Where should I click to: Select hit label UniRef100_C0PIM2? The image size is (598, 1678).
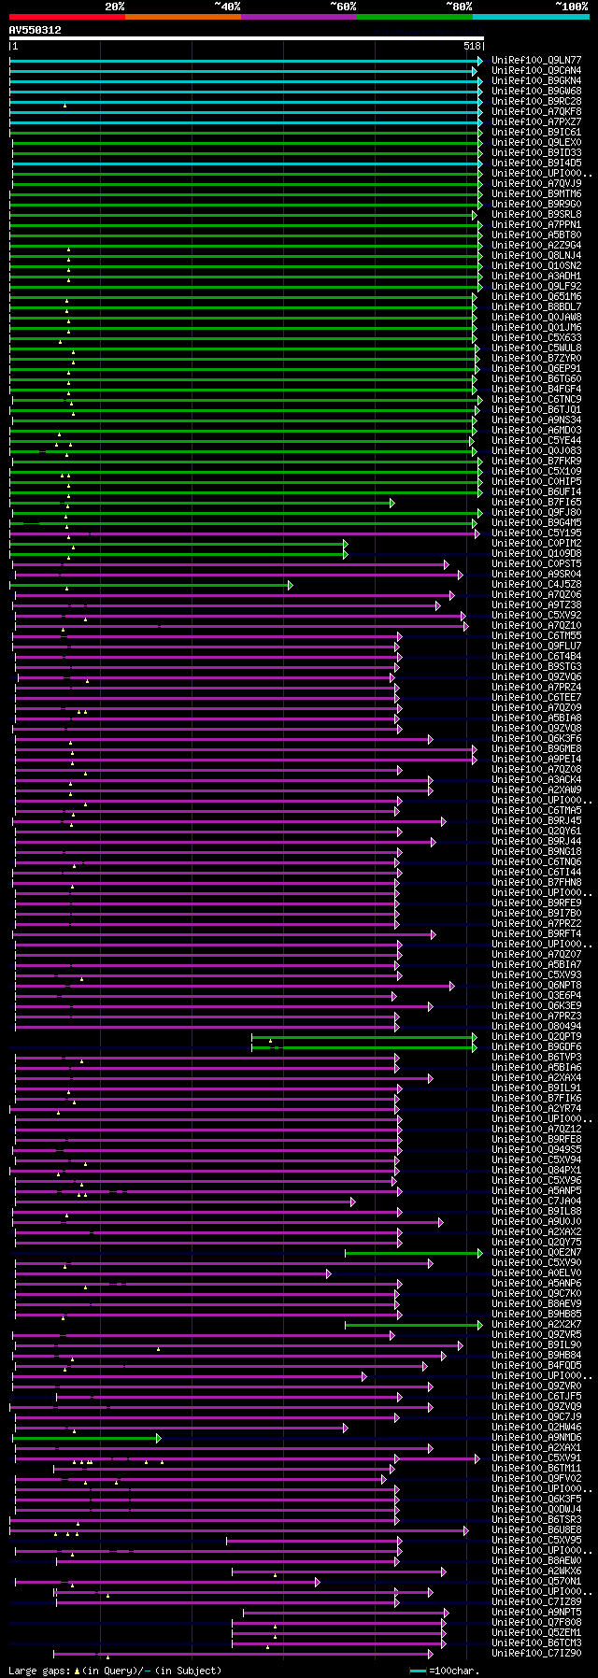point(536,543)
